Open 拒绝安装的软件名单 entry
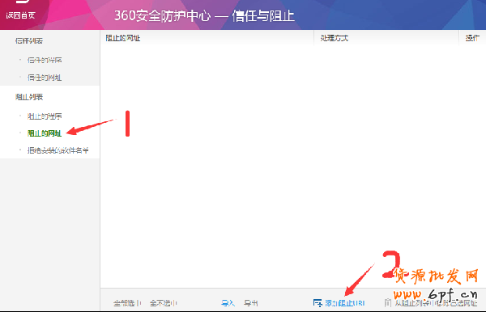The height and width of the screenshot is (312, 486). point(58,150)
